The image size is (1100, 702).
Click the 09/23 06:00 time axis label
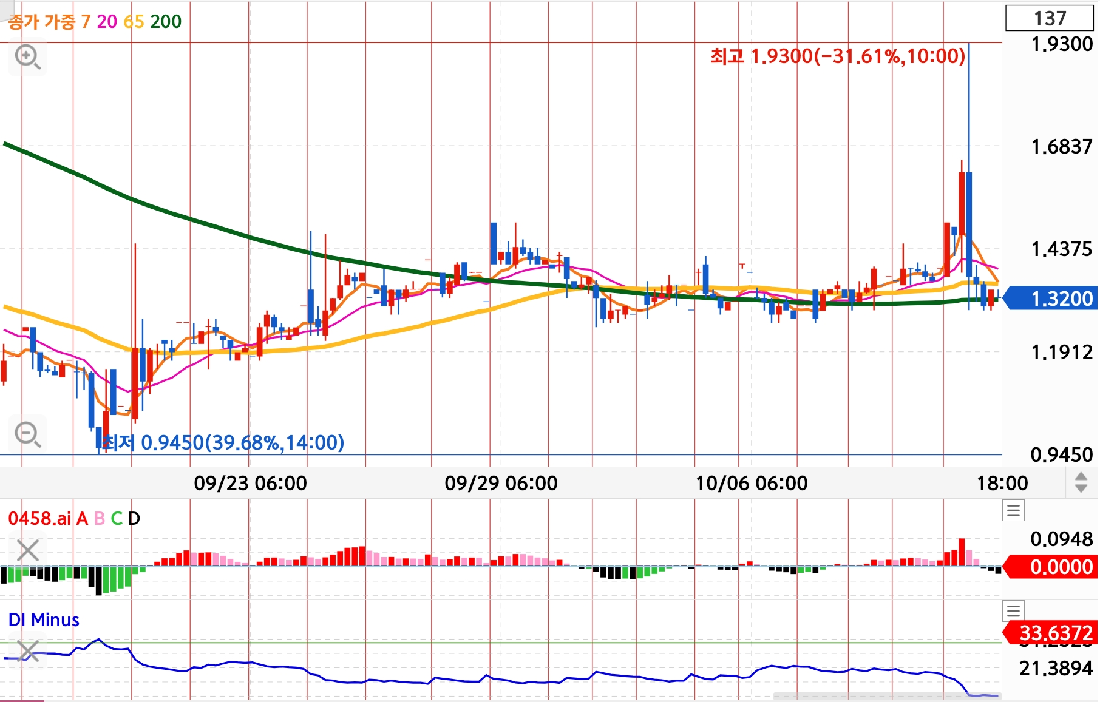pos(250,484)
